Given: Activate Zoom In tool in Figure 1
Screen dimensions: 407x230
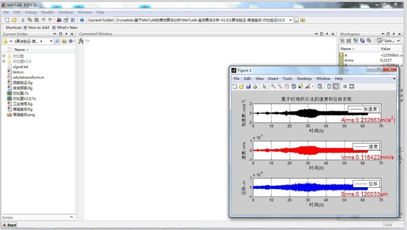Looking at the screenshot, I should 273,86.
